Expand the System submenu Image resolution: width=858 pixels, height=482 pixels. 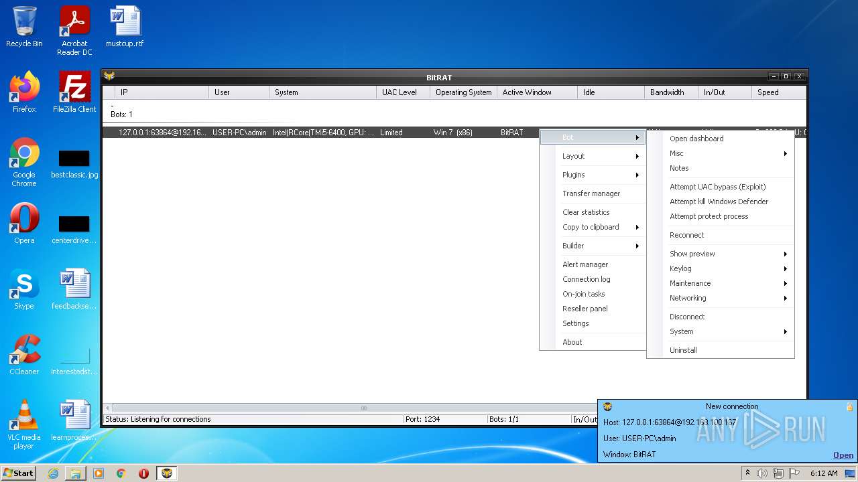click(x=721, y=331)
